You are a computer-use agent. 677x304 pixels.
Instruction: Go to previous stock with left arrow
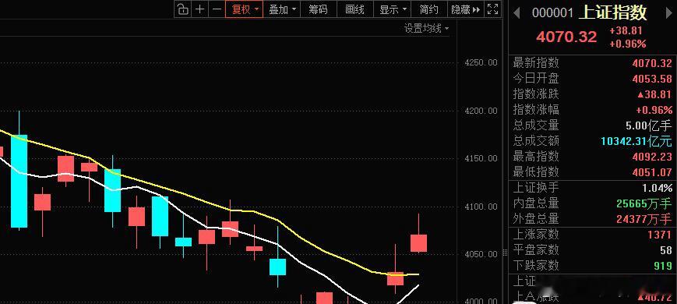[517, 13]
